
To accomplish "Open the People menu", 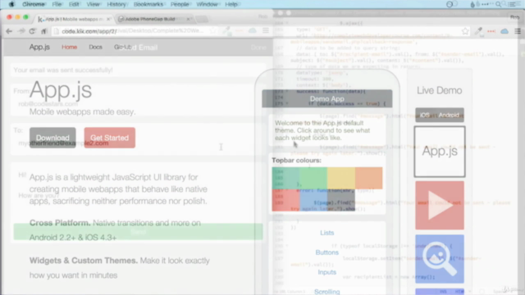I will tap(180, 4).
